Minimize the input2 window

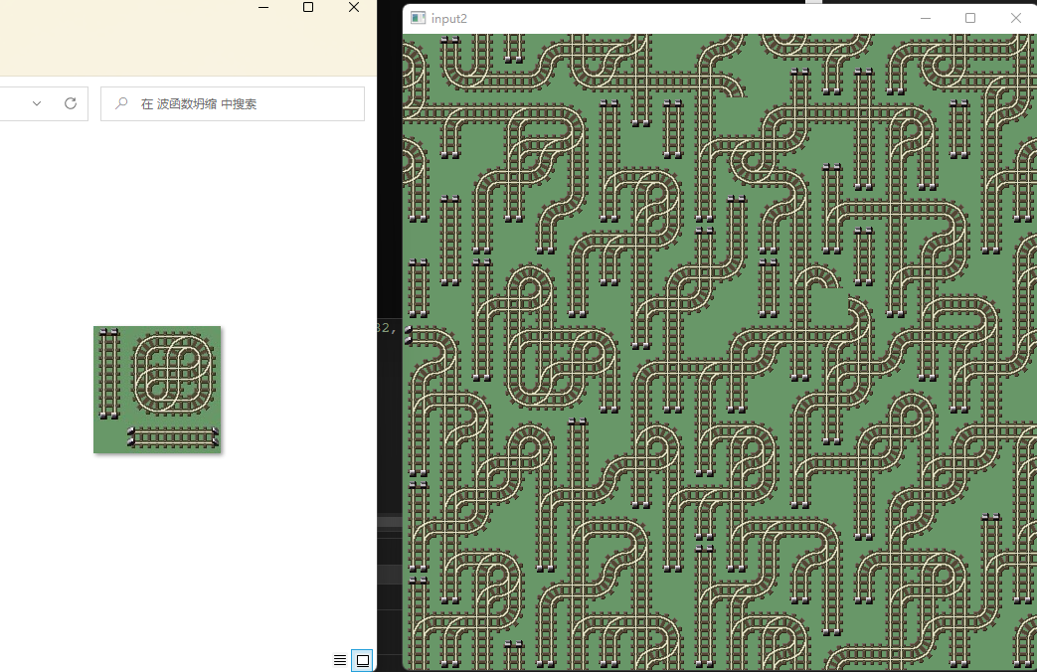926,18
